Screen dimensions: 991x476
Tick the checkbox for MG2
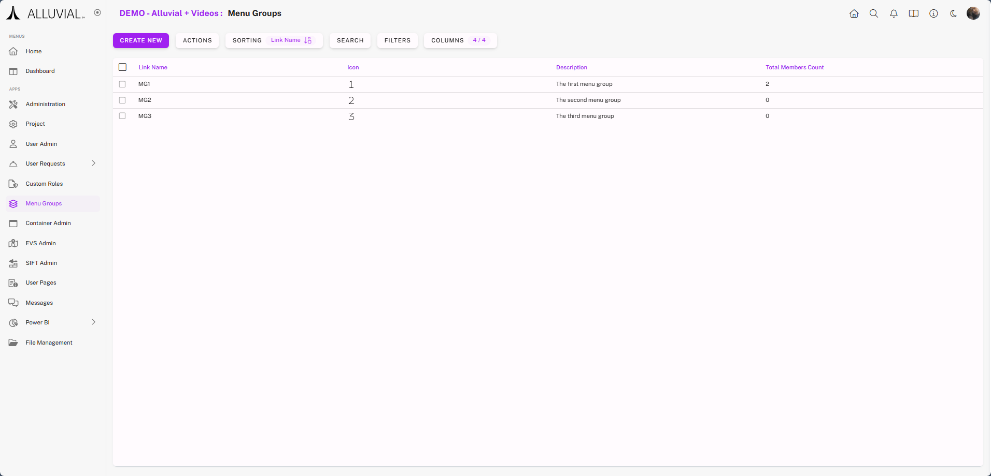pos(122,100)
